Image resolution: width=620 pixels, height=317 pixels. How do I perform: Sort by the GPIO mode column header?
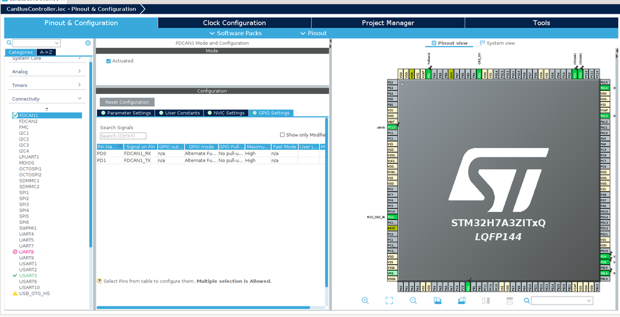(201, 147)
